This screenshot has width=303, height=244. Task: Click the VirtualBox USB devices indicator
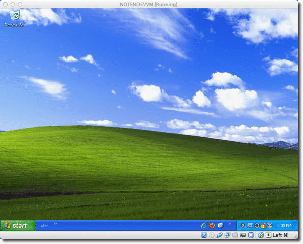point(219,235)
